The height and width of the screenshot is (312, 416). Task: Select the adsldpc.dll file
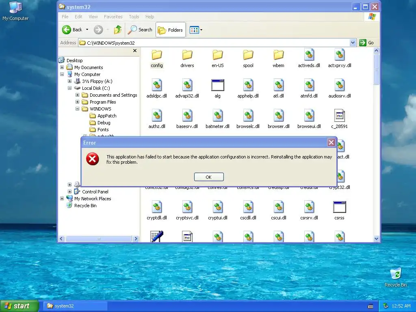157,89
